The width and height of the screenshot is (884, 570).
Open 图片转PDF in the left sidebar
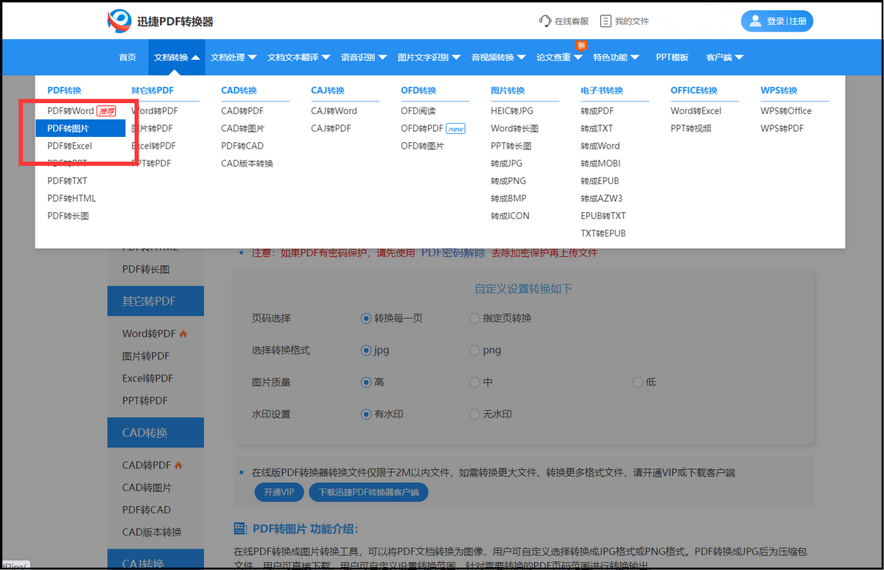[146, 356]
